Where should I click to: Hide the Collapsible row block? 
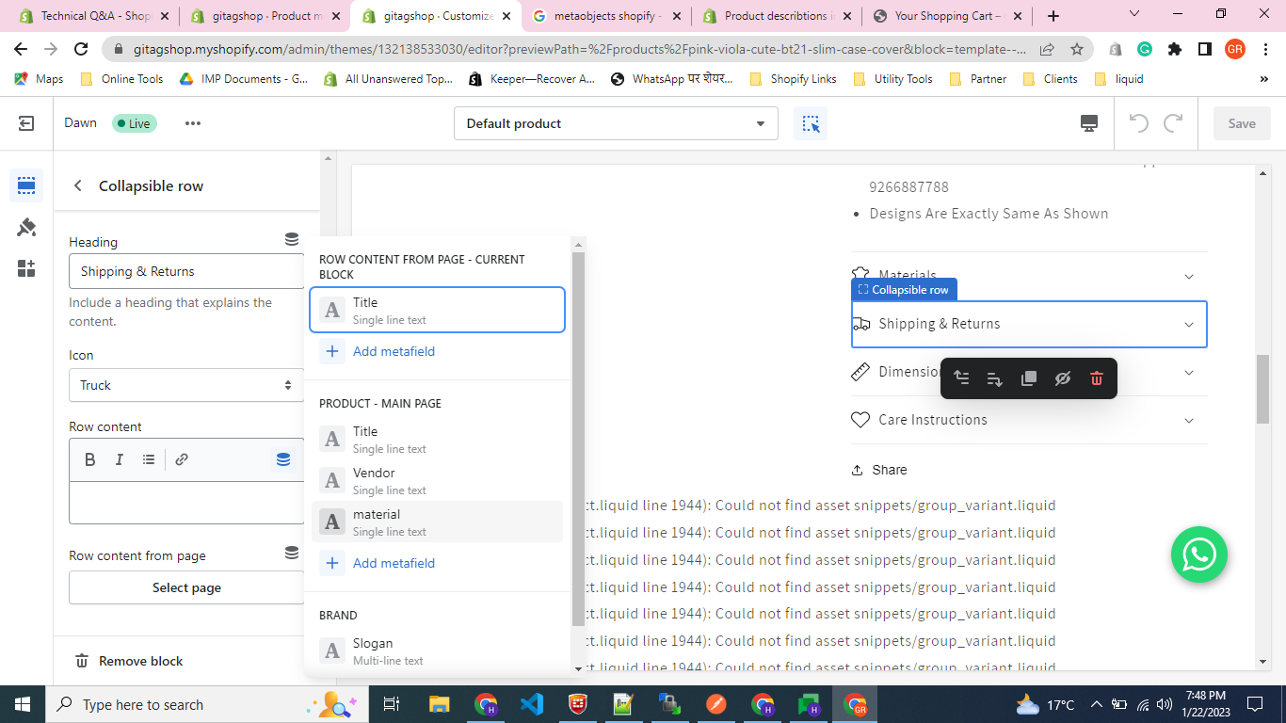1063,378
